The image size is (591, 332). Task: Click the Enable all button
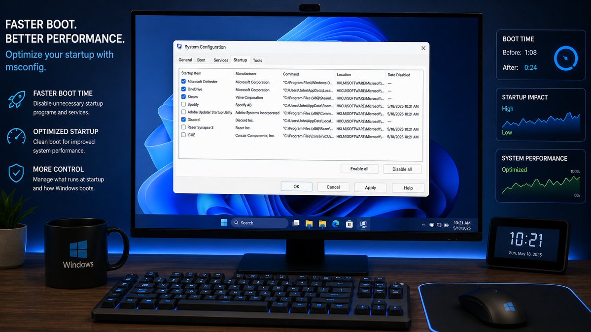click(x=359, y=169)
